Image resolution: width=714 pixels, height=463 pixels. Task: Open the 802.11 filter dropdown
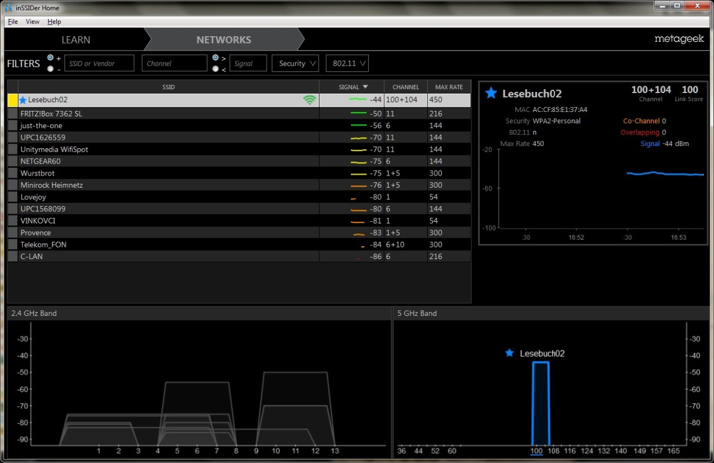pos(347,64)
